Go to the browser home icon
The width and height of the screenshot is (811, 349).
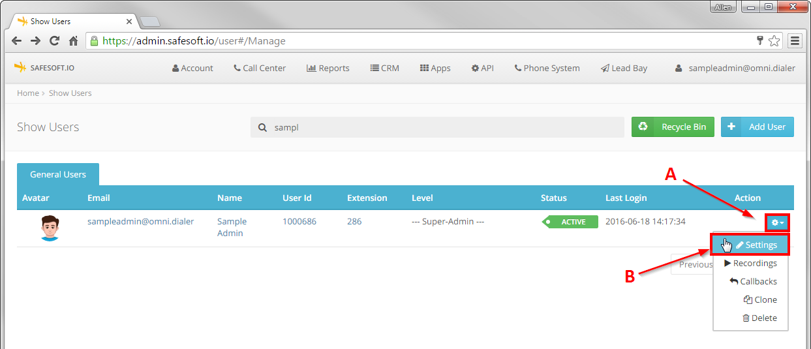pos(74,40)
